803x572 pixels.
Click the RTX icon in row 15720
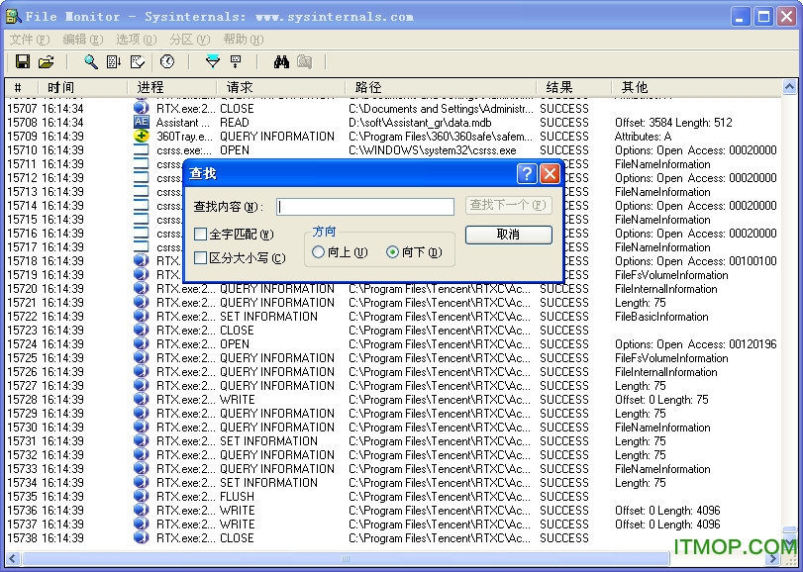142,289
